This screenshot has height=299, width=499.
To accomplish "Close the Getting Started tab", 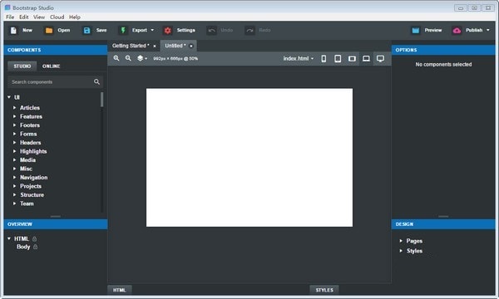I will pos(155,46).
